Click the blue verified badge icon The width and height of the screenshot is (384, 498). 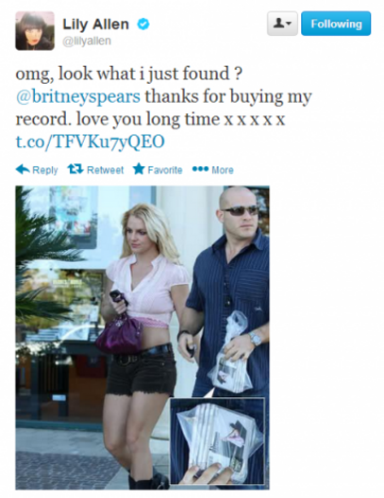143,25
